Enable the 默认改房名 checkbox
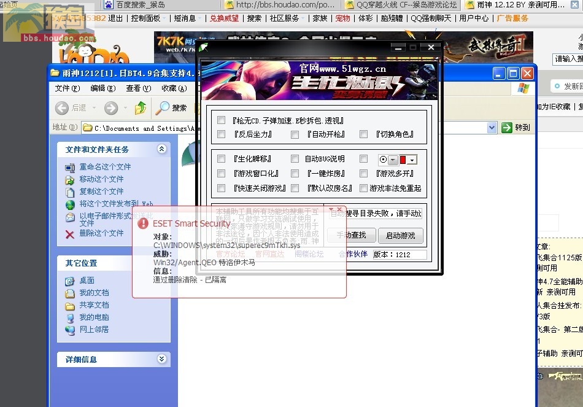Viewport: 583px width, 407px height. (295, 188)
